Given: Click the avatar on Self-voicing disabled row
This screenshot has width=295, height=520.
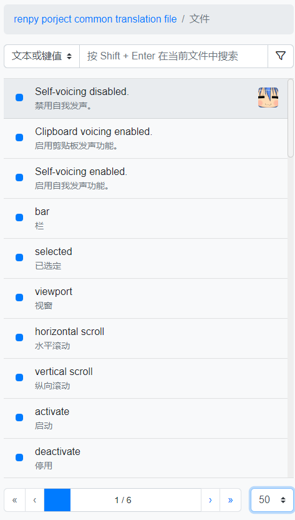Looking at the screenshot, I should tap(268, 97).
